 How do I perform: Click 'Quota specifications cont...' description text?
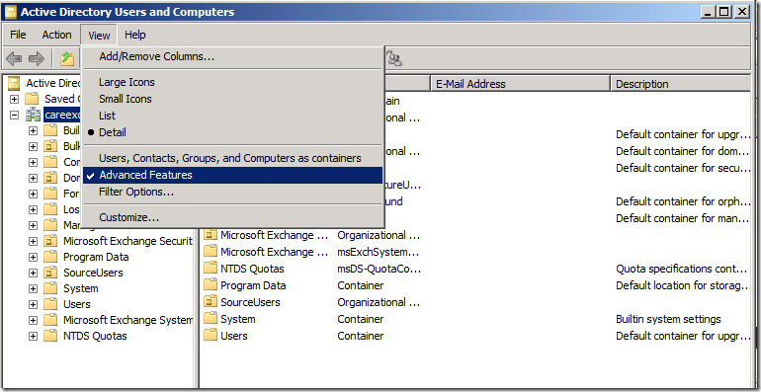coord(681,269)
